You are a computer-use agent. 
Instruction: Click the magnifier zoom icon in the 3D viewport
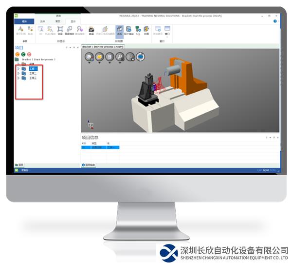[120, 57]
